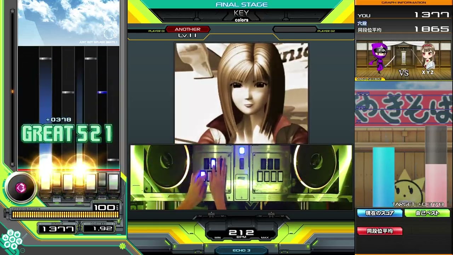Image resolution: width=453 pixels, height=255 pixels.
Task: Click the cyan current score bar
Action: [x=384, y=177]
